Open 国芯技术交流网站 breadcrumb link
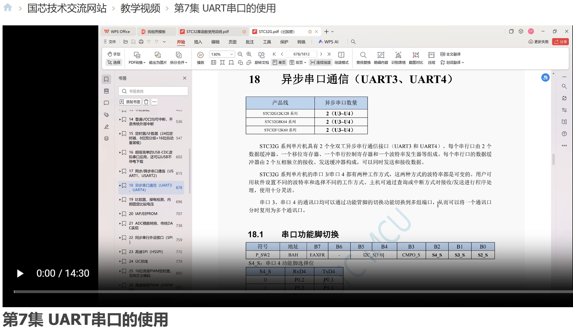The width and height of the screenshot is (573, 331). point(67,8)
